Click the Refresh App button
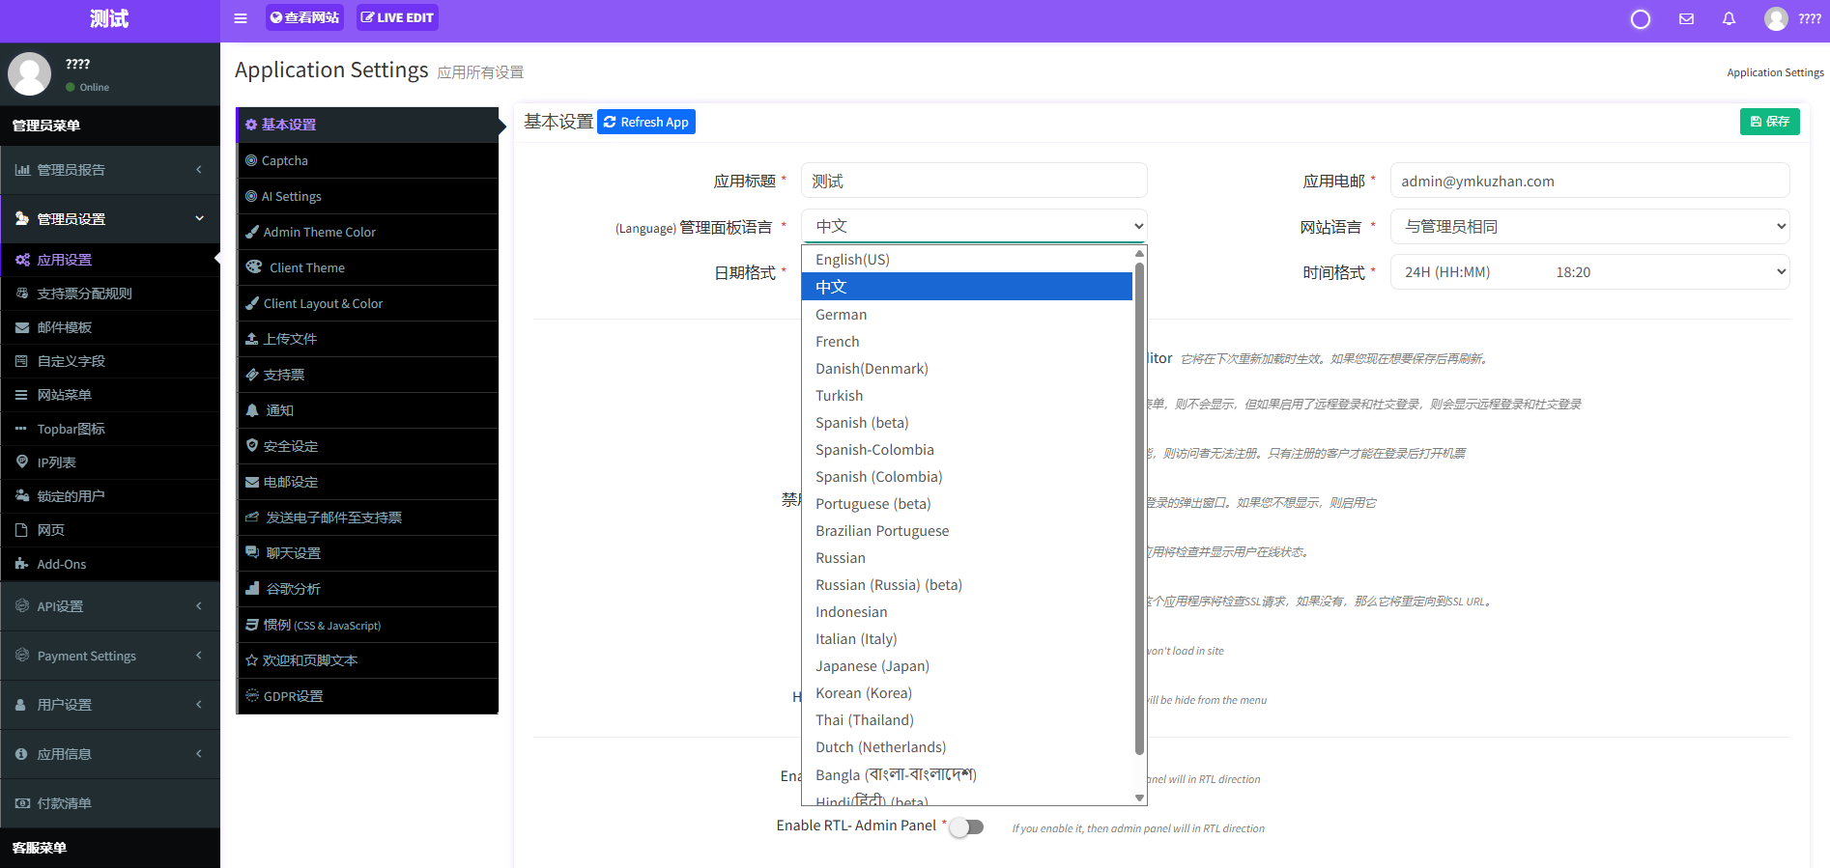 (645, 122)
